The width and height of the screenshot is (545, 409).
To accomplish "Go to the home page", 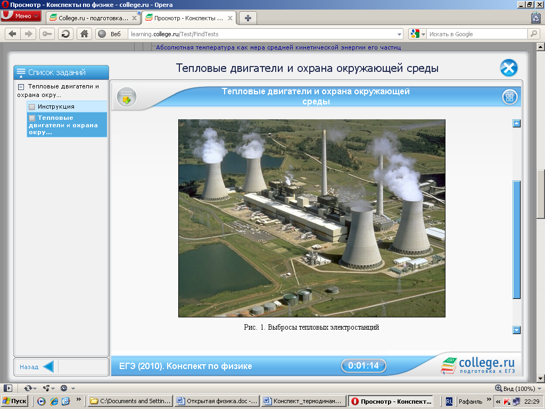I will [x=84, y=34].
